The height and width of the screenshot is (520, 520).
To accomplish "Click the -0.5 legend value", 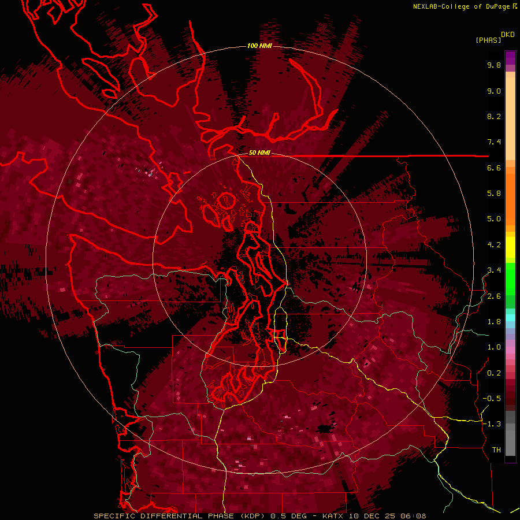I will (492, 399).
